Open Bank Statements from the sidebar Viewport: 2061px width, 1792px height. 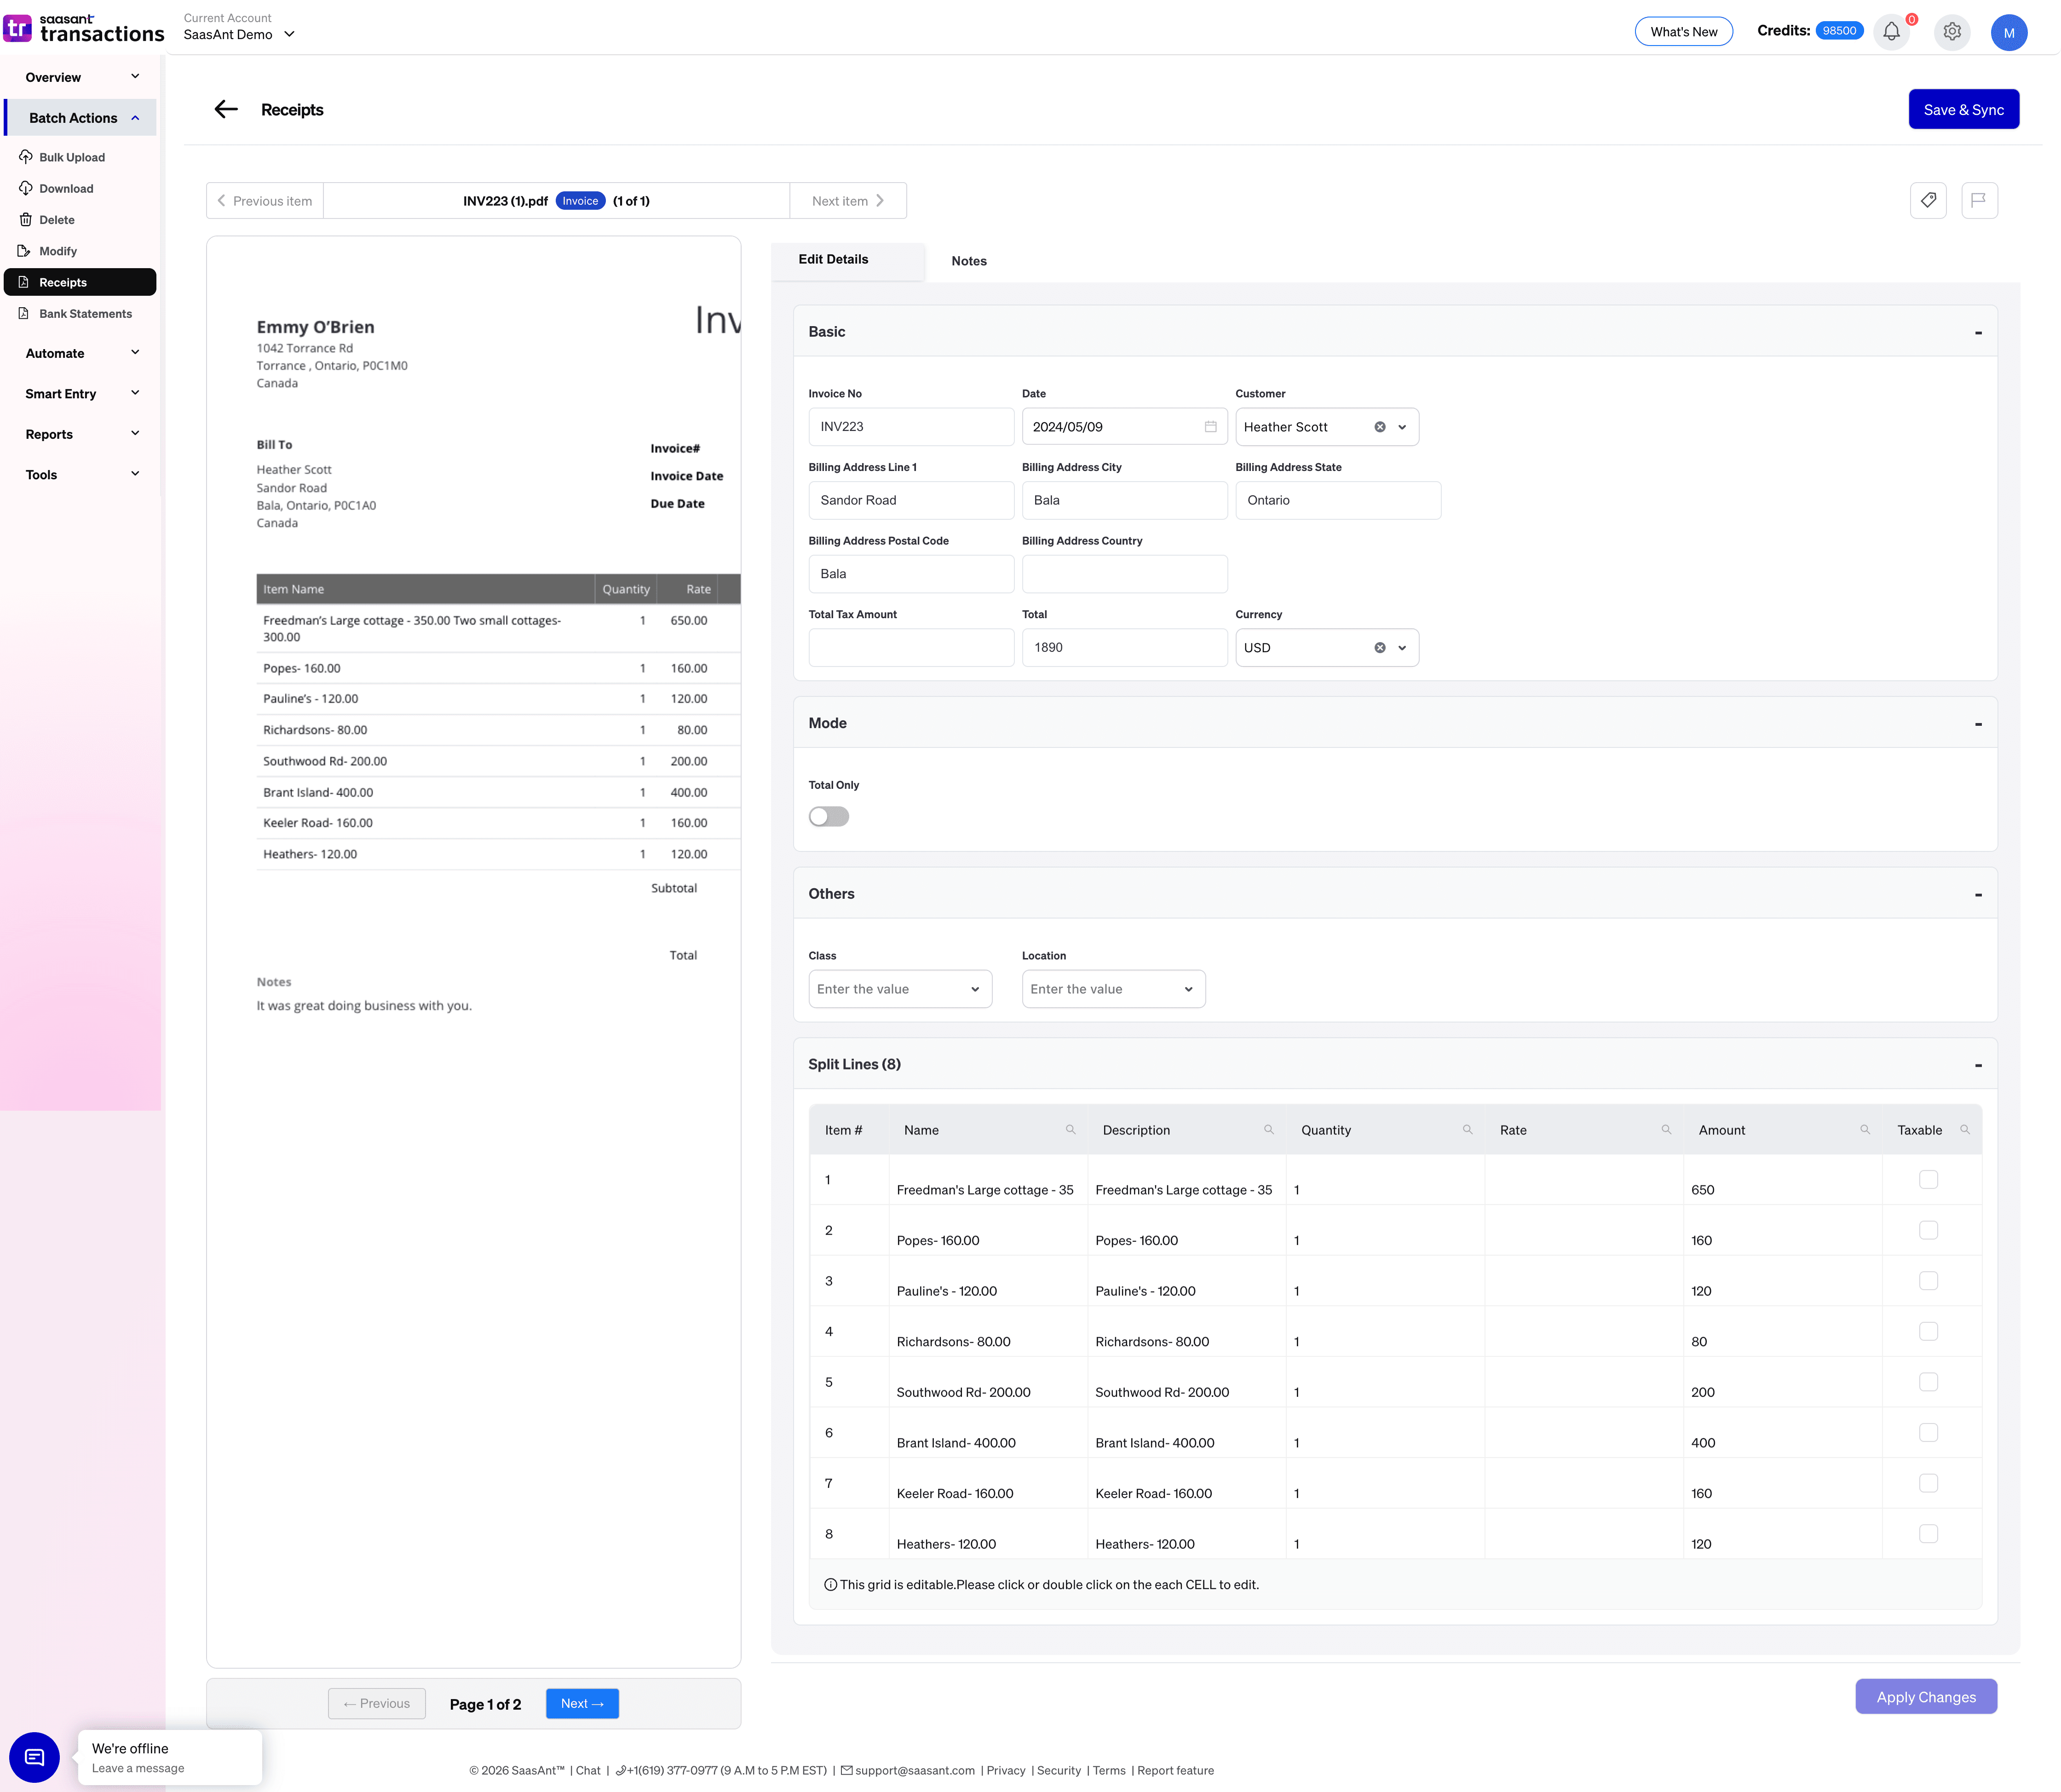click(85, 313)
